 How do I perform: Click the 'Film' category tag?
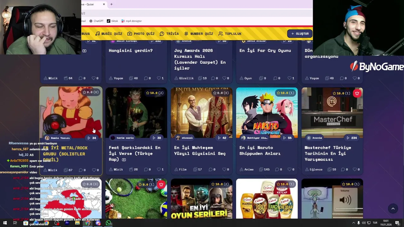pos(180,170)
